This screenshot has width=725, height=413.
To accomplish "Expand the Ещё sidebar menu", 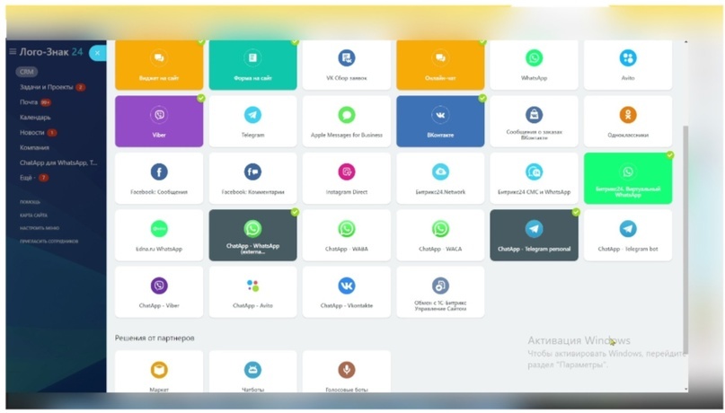I will pos(28,178).
